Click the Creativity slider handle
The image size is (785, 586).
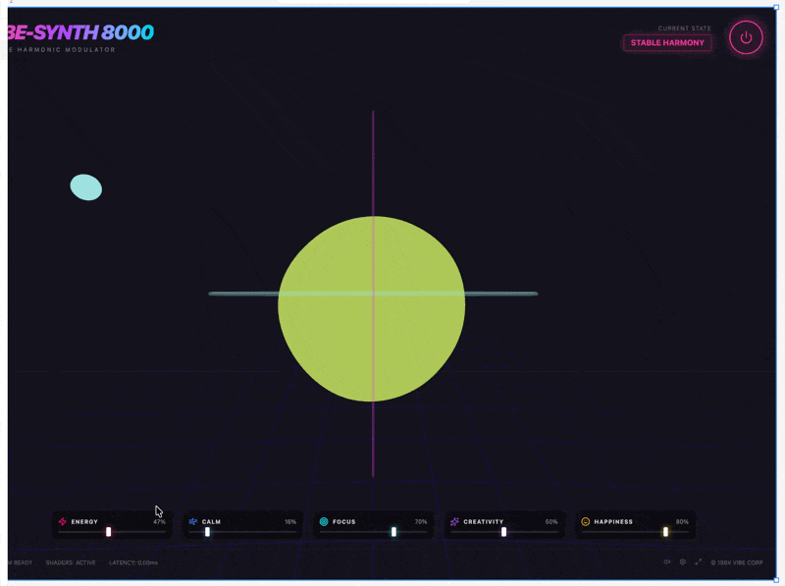[x=503, y=532]
